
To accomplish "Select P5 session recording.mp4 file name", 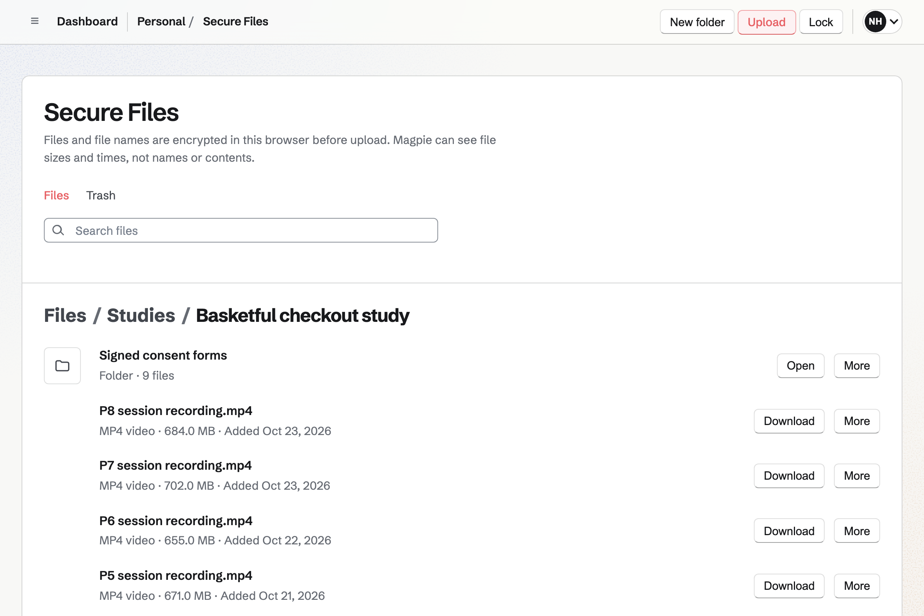I will pyautogui.click(x=176, y=576).
